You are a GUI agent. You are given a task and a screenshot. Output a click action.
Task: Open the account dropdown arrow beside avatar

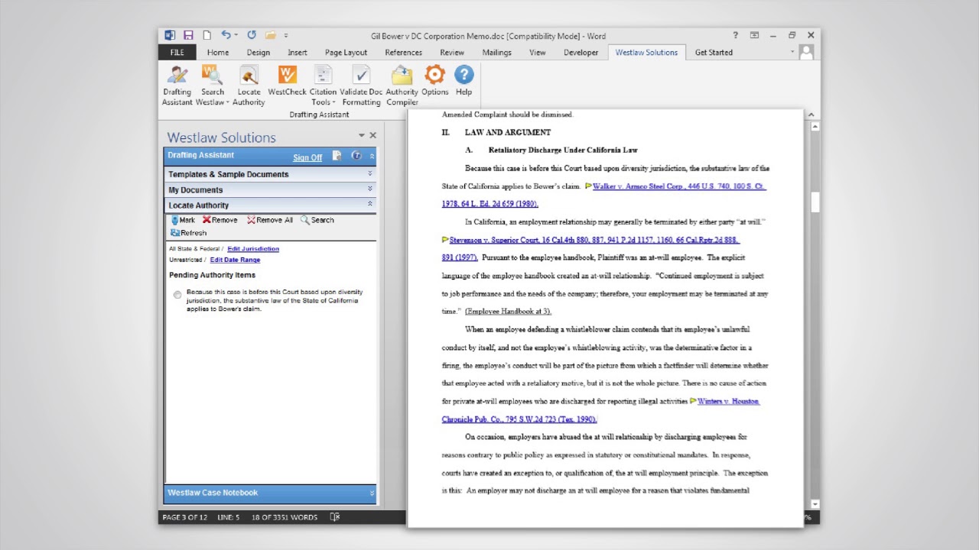point(792,52)
